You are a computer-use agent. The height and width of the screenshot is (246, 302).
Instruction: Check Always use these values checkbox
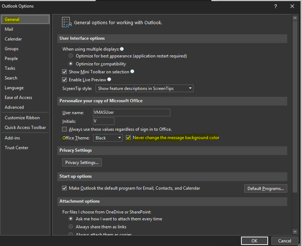(64, 129)
